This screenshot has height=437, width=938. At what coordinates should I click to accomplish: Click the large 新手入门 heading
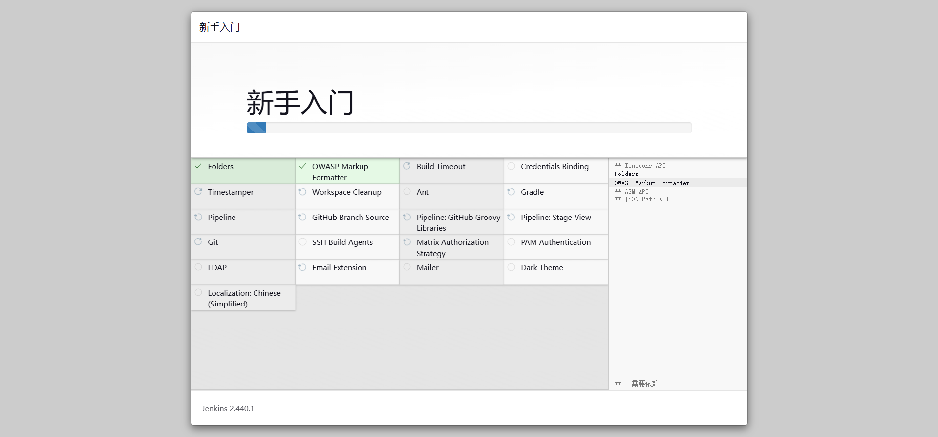coord(300,103)
